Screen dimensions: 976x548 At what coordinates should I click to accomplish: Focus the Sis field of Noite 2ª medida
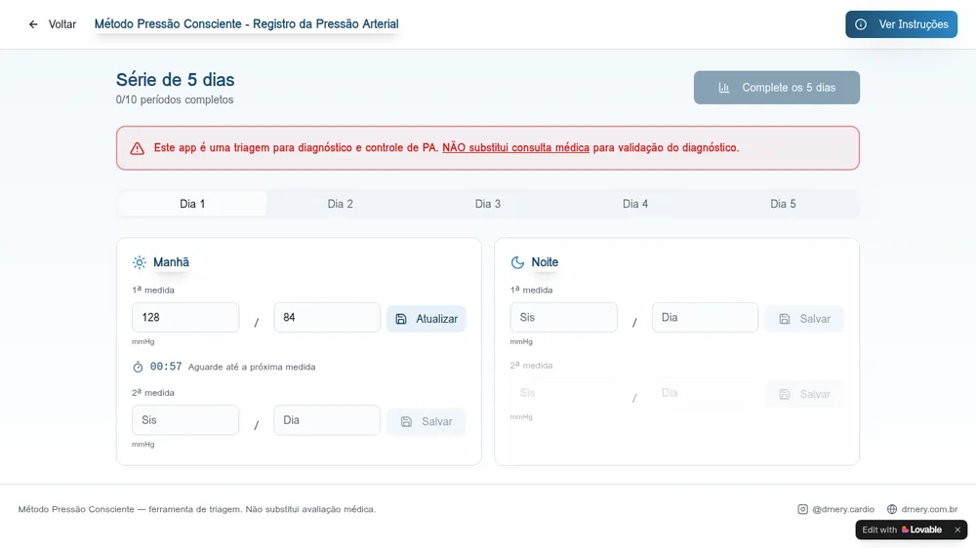(564, 393)
